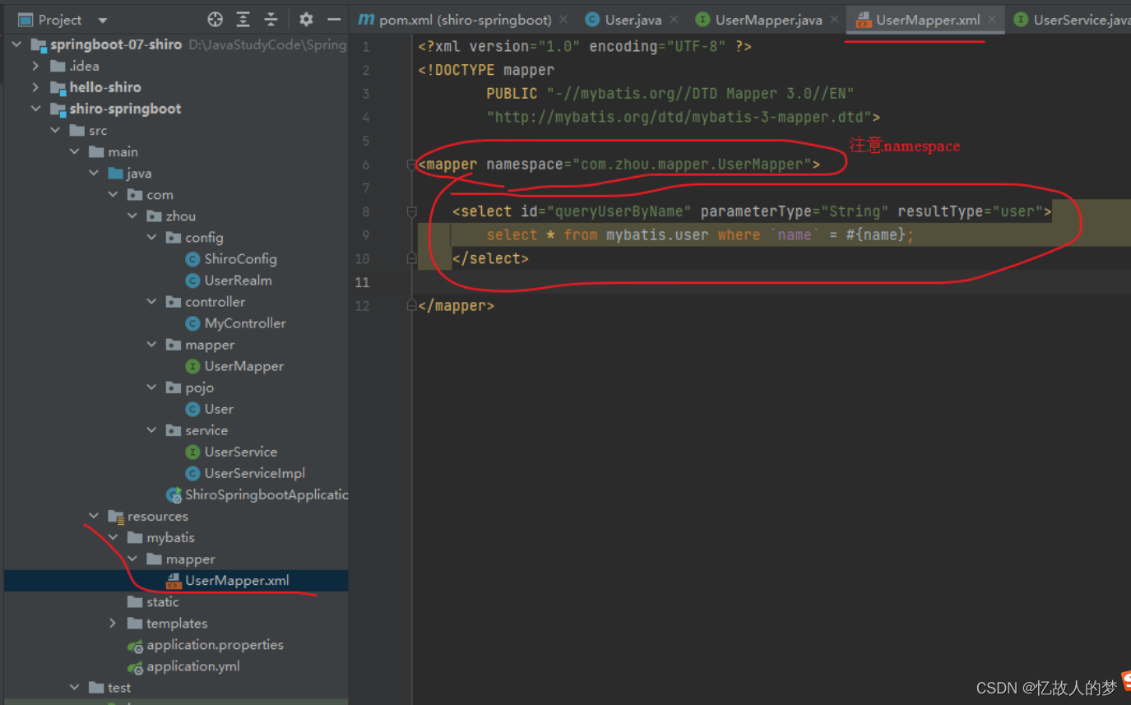Click the fold marker beside the mapper tag

(411, 165)
